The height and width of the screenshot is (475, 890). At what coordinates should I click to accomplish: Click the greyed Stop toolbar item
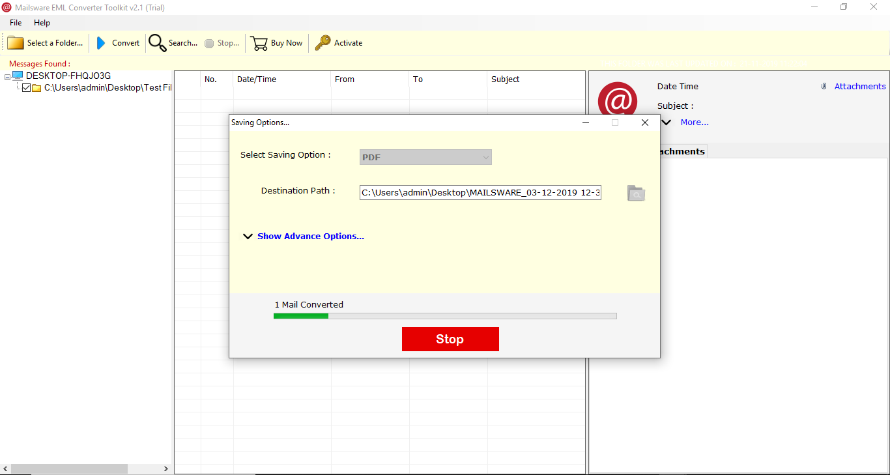222,43
